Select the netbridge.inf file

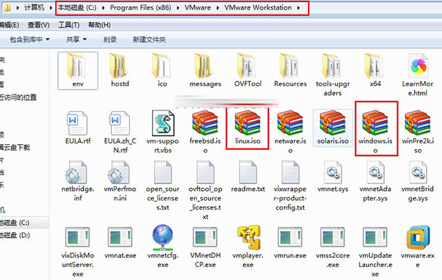coord(78,181)
